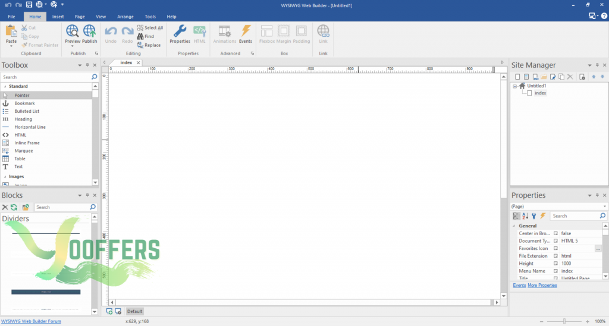Image resolution: width=609 pixels, height=326 pixels.
Task: Click the Events lightning icon in ribbon
Action: pos(246,31)
